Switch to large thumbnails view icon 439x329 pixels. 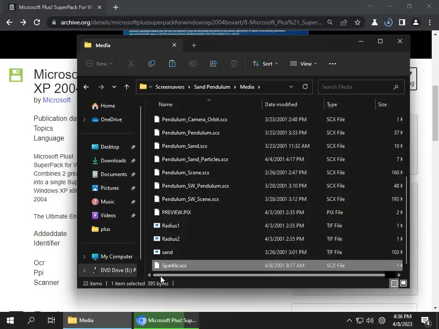click(403, 284)
